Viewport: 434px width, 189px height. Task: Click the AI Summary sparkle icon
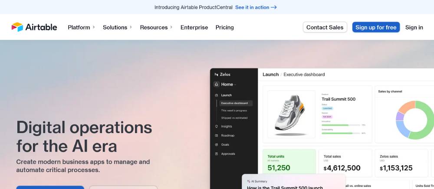(x=248, y=181)
